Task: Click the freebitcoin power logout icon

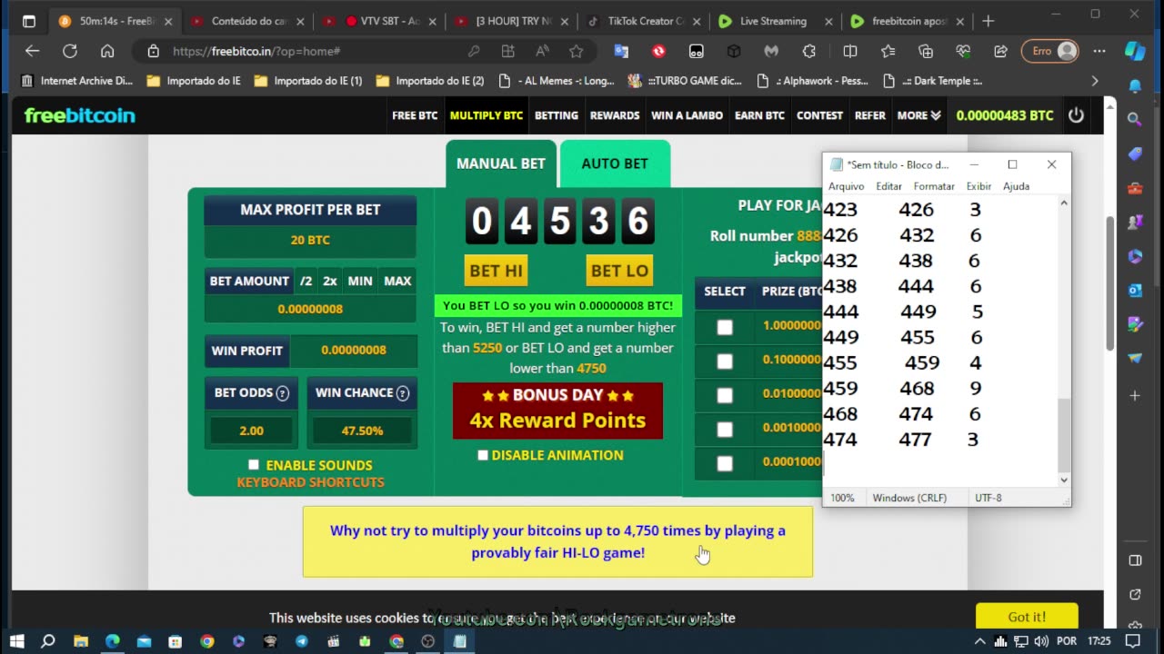Action: [1076, 115]
